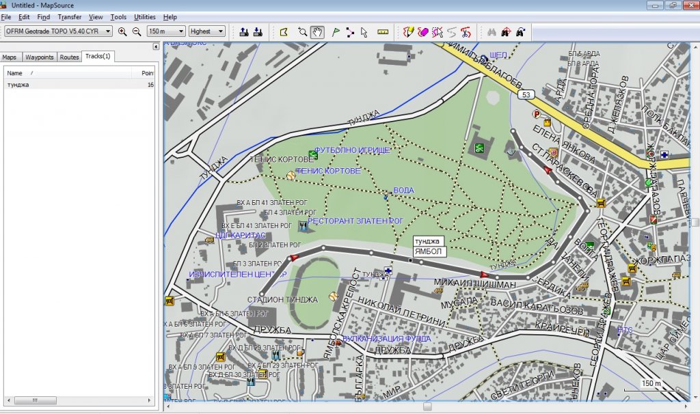Toggle the Zoom tool in toolbar

(x=302, y=31)
